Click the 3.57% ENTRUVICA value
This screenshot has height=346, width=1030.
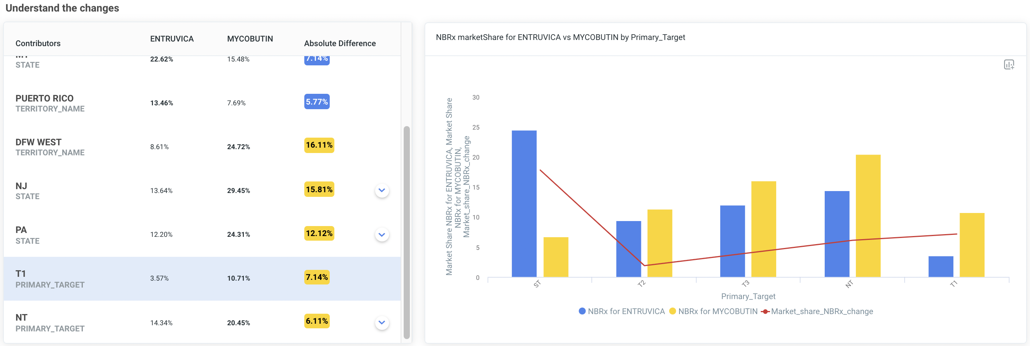click(x=159, y=279)
